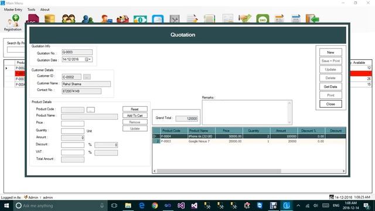Open the green SMS toolbar icon
This screenshot has width=375, height=211.
point(262,19)
